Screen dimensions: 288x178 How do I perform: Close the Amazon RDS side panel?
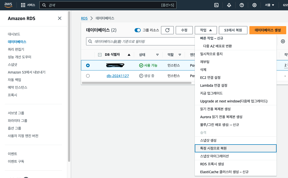60,18
